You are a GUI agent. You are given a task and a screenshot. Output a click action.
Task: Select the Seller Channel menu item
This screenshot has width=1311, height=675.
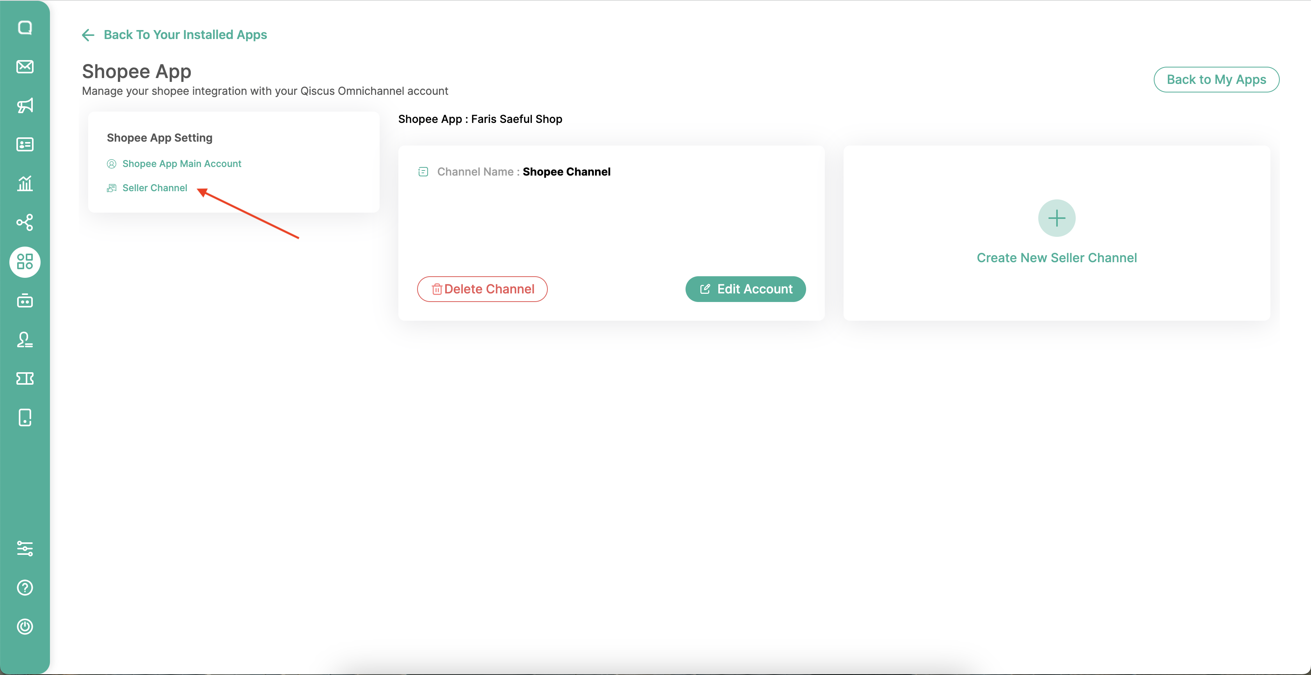click(x=155, y=188)
